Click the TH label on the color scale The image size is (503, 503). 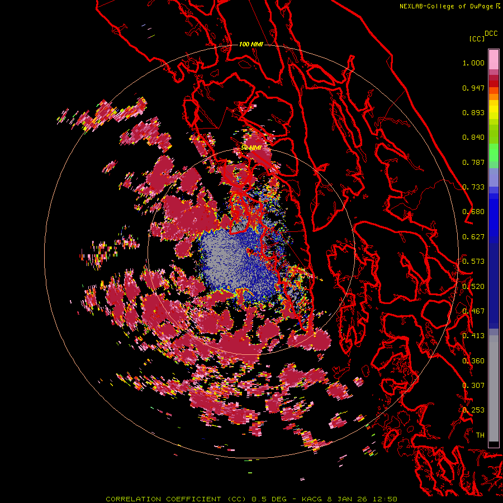pyautogui.click(x=480, y=435)
